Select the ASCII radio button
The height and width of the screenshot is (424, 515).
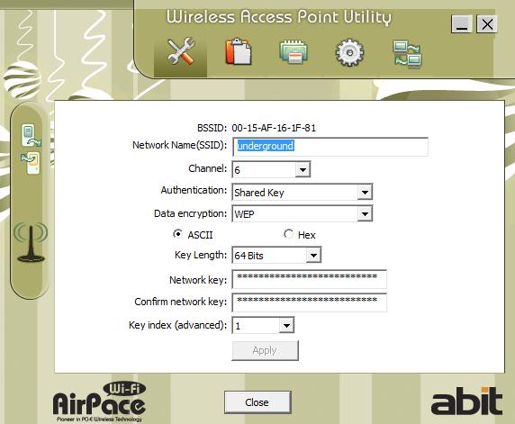coord(177,234)
